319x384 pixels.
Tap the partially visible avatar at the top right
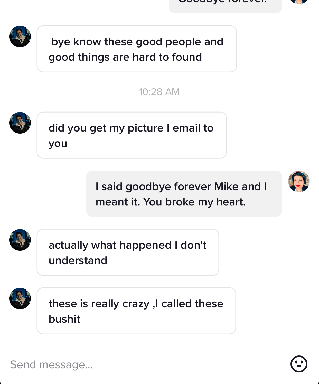click(299, 2)
